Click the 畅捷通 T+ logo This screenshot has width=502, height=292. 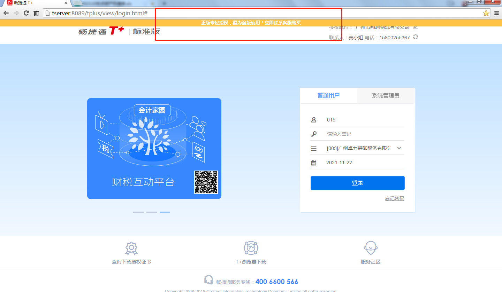coord(101,31)
